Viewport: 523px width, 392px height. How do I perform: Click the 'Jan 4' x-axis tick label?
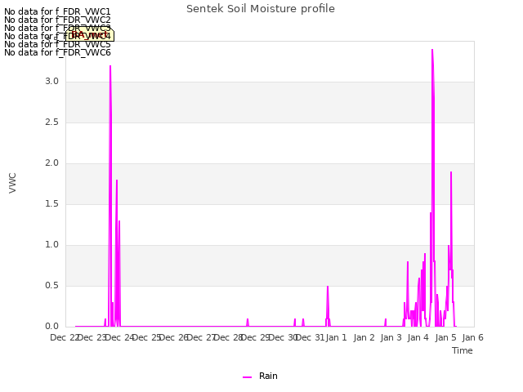click(x=418, y=337)
